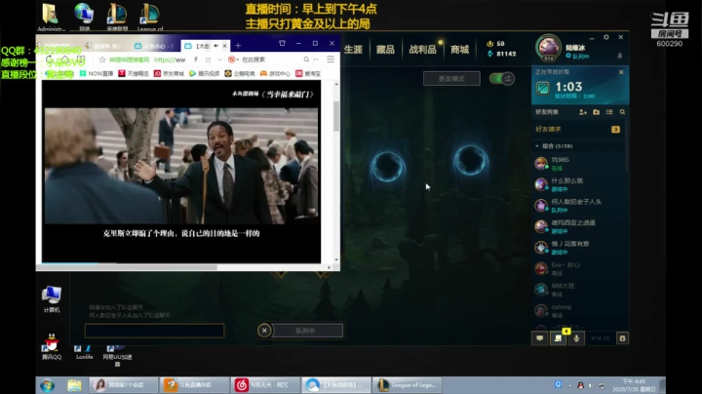
Task: Click the 队列中 in-queue button
Action: pos(307,331)
